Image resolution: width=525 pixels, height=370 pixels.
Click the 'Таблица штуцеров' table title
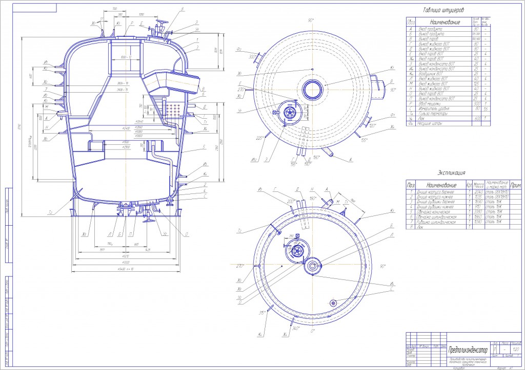click(443, 10)
